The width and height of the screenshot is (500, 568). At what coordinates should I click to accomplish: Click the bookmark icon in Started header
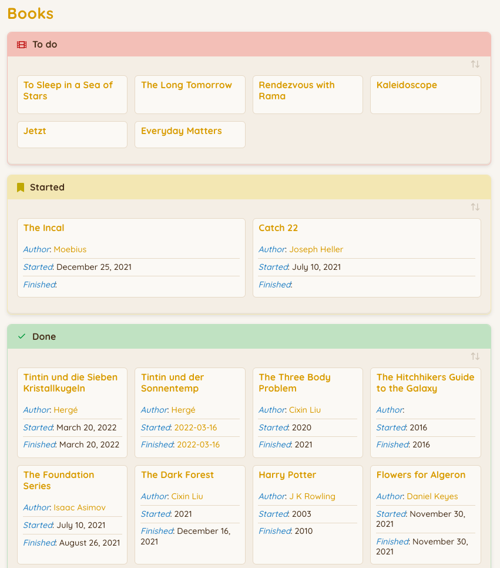coord(21,188)
